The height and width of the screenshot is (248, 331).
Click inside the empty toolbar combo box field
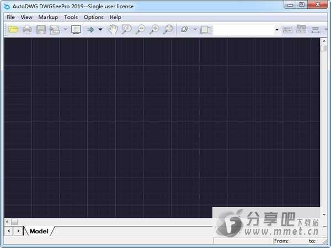(244, 30)
